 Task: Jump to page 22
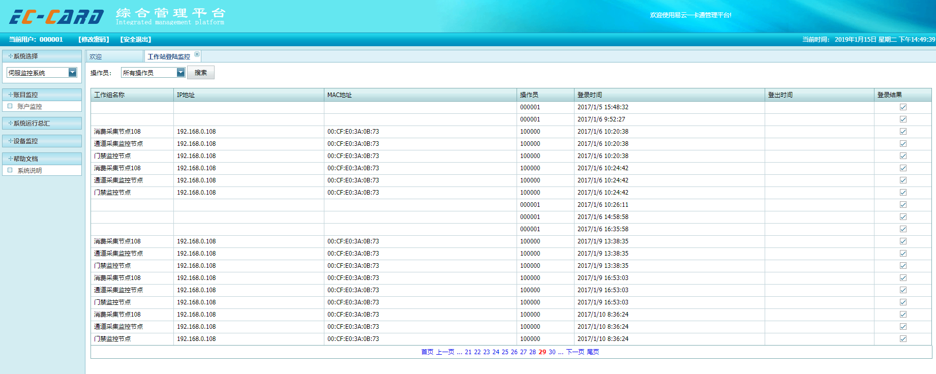(477, 352)
